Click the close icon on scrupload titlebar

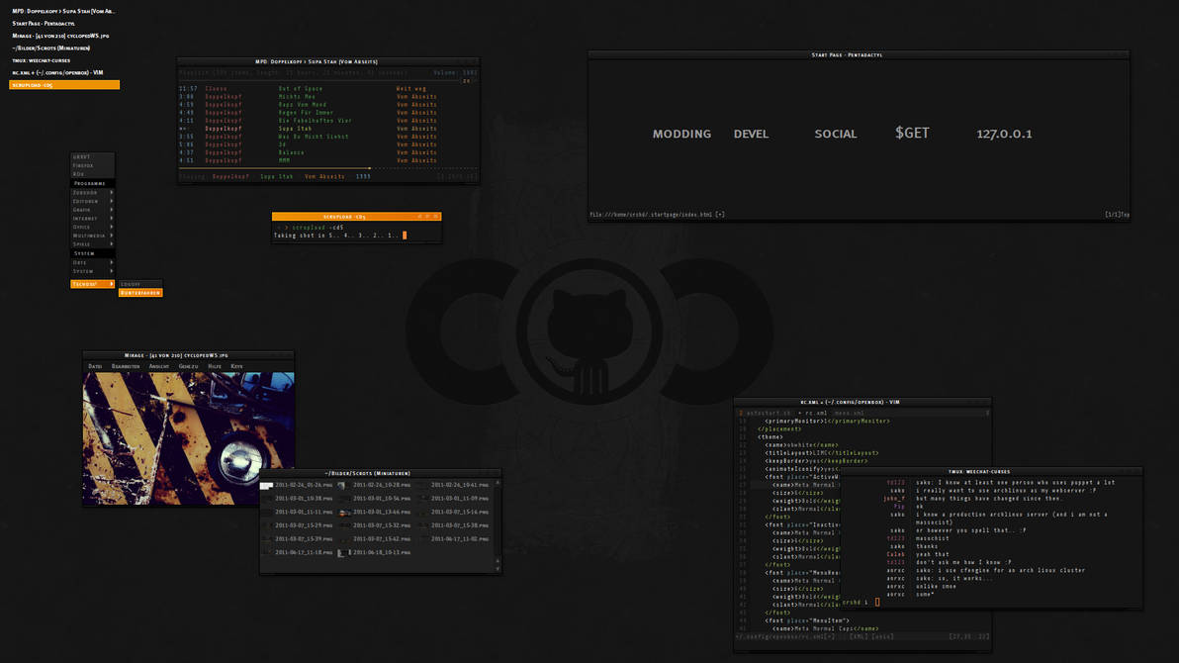436,217
